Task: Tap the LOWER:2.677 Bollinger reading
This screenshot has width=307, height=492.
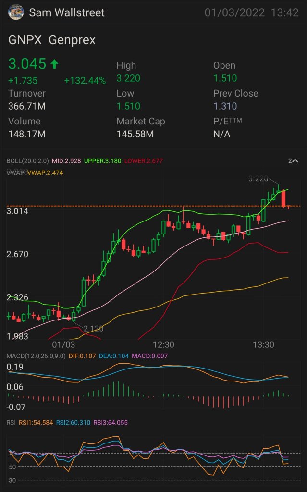Action: (144, 161)
